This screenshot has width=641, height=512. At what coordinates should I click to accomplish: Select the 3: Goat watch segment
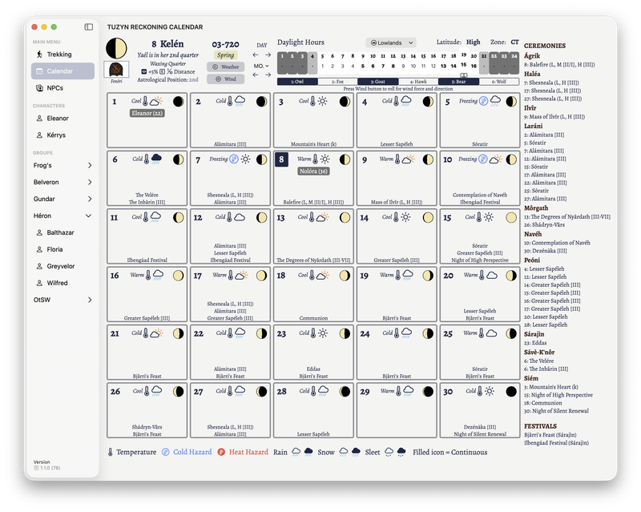[378, 82]
